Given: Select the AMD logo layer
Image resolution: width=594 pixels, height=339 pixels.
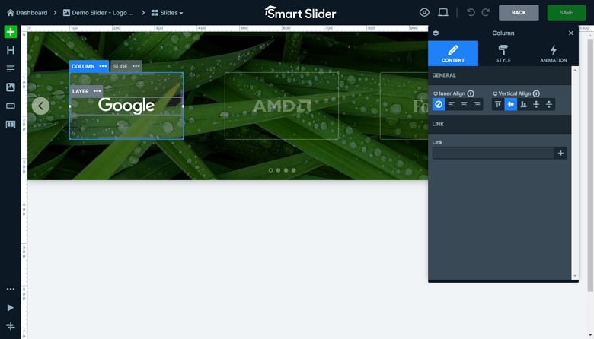Looking at the screenshot, I should click(x=282, y=106).
